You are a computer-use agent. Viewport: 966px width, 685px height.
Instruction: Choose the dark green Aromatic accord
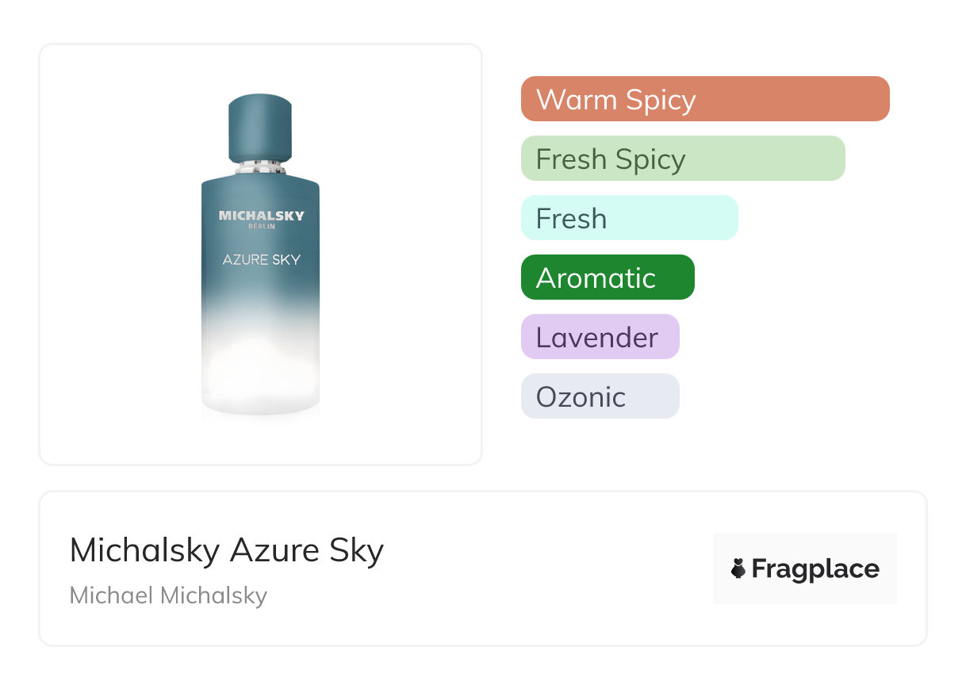tap(608, 277)
